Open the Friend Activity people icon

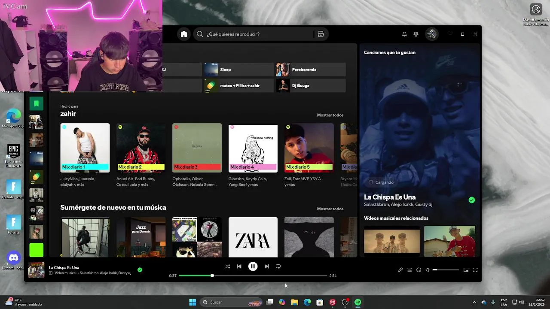tap(416, 34)
